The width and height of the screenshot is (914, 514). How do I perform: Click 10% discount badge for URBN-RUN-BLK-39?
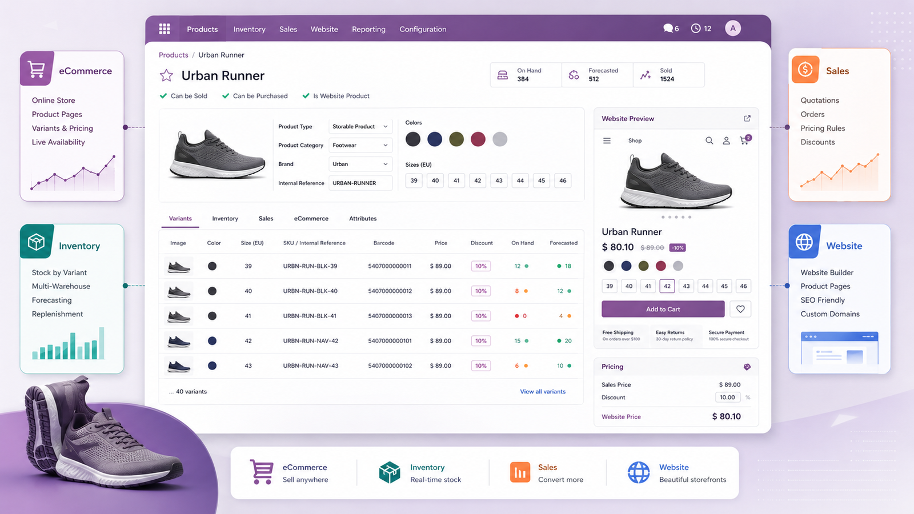point(481,266)
